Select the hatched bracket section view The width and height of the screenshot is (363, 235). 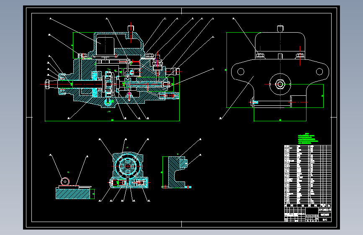(x=176, y=172)
